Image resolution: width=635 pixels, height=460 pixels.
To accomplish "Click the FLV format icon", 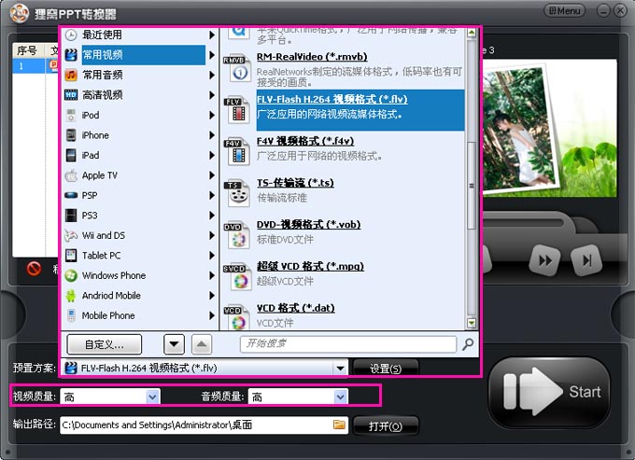I will (x=236, y=110).
